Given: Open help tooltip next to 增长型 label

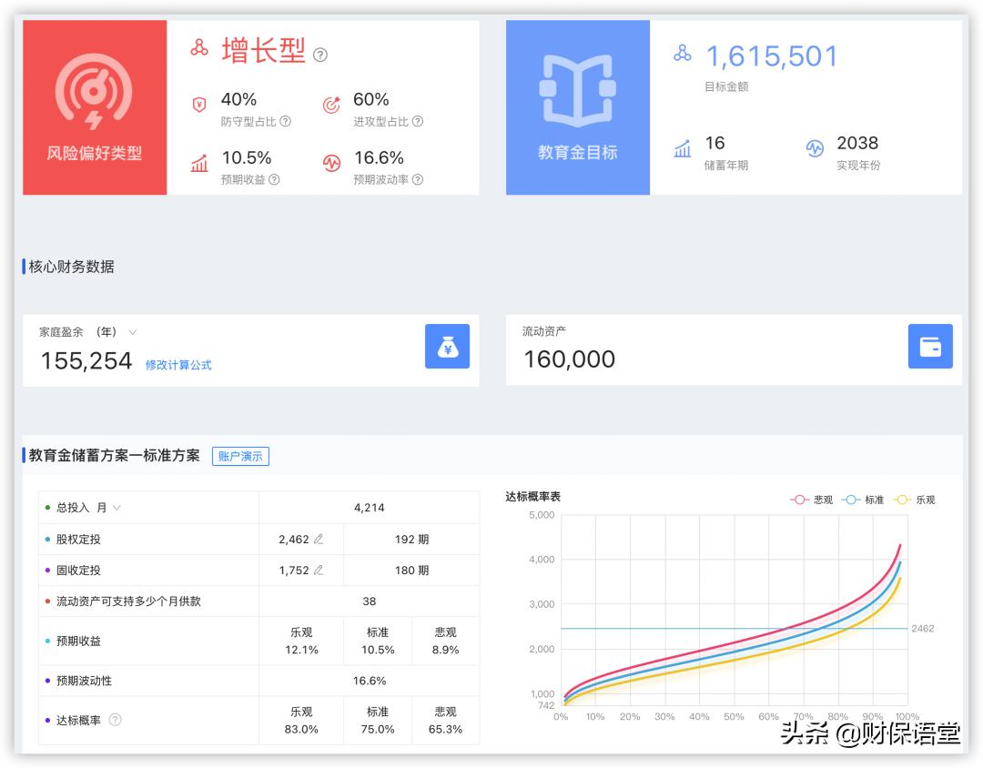Looking at the screenshot, I should (319, 55).
